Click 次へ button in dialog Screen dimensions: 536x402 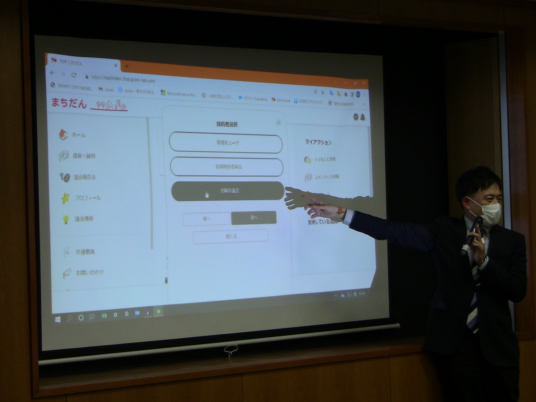254,217
